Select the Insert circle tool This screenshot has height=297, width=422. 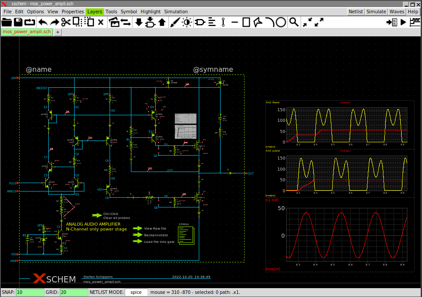281,22
